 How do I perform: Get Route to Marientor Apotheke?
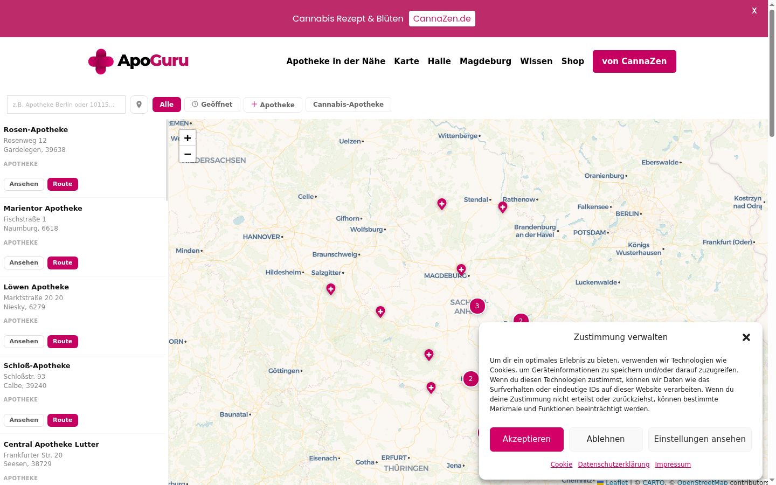coord(63,263)
